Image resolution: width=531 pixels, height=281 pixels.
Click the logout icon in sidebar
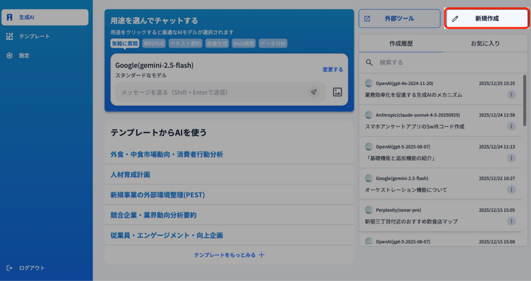10,268
